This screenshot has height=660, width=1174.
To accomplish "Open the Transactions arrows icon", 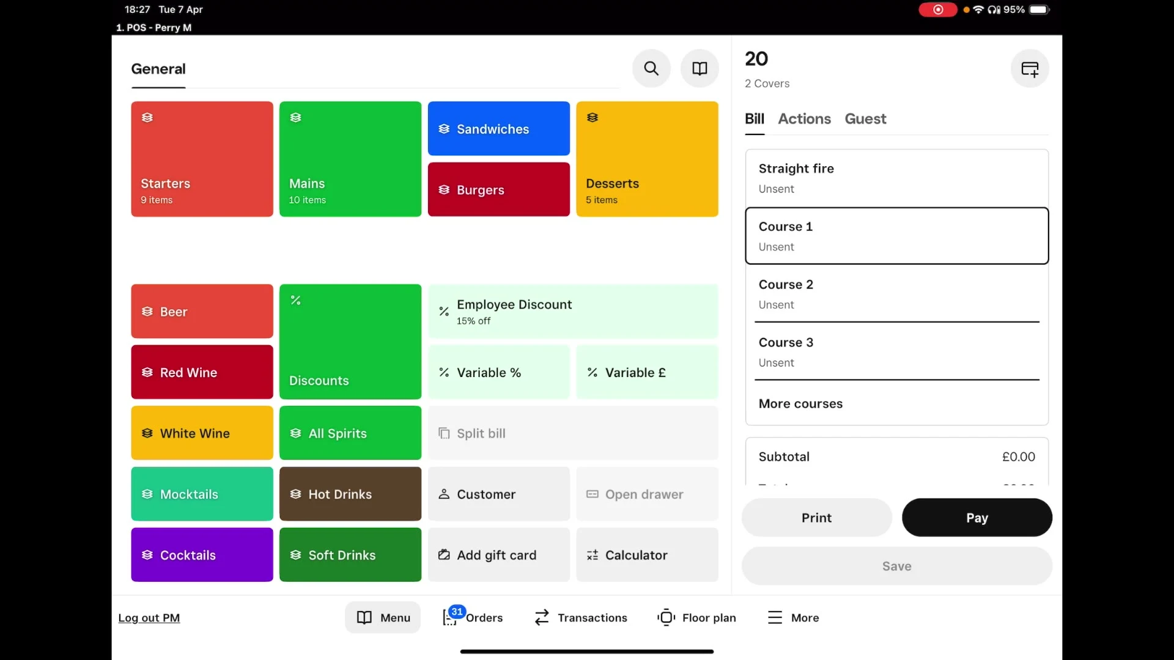I will tap(580, 617).
